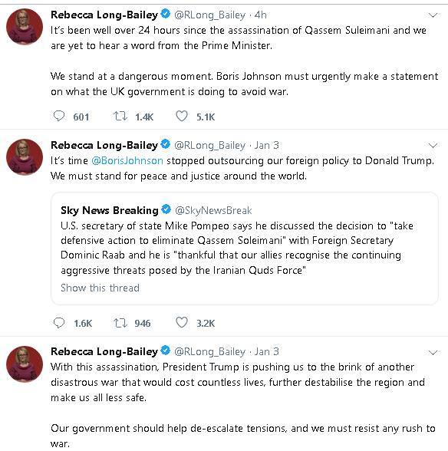Reply to the 24 hours assassination tweet
Image resolution: width=448 pixels, height=451 pixels.
point(59,117)
